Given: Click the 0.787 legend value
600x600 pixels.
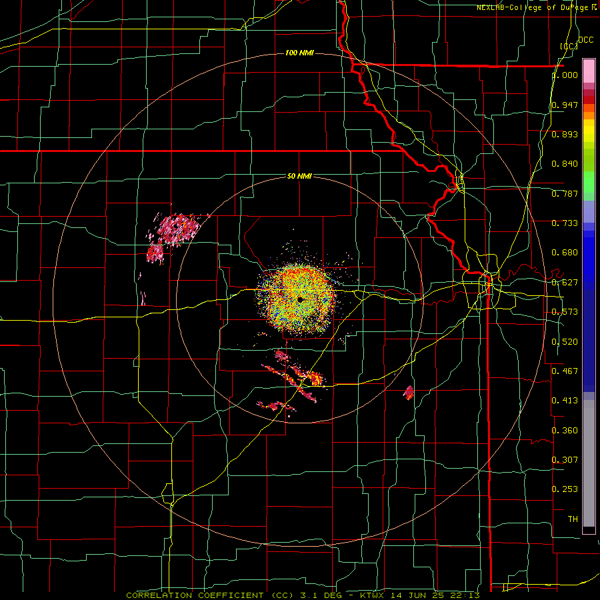Looking at the screenshot, I should (x=565, y=193).
